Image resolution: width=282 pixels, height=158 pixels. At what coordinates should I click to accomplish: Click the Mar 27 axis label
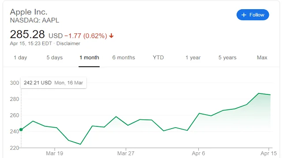tap(126, 153)
